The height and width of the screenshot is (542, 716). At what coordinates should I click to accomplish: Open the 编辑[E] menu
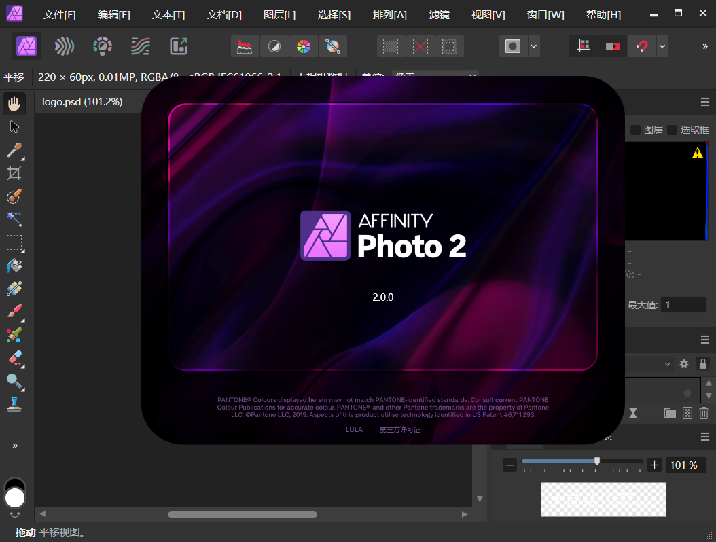113,15
